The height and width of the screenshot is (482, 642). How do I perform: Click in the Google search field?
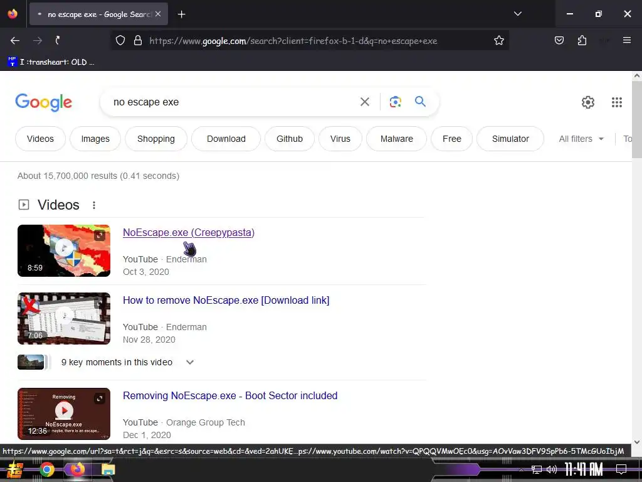(x=233, y=102)
